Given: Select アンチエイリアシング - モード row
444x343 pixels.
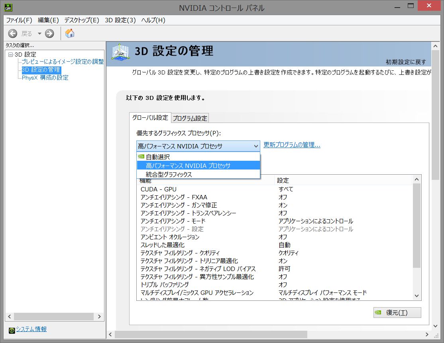Looking at the screenshot, I should tap(274, 221).
